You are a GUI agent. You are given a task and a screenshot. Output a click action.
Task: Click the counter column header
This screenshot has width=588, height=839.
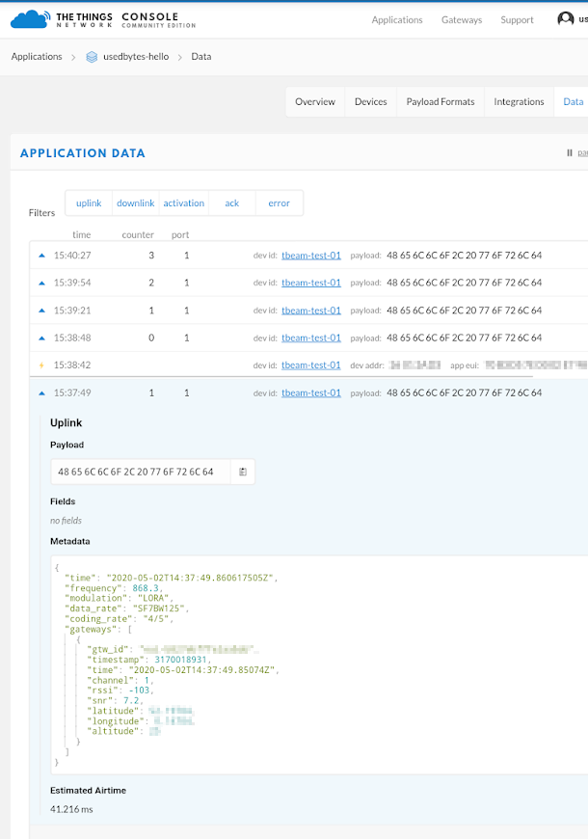[x=138, y=235]
